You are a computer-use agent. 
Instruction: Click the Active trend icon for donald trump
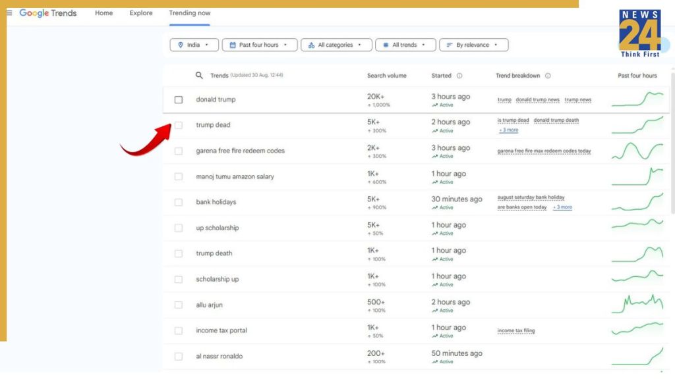pos(434,105)
